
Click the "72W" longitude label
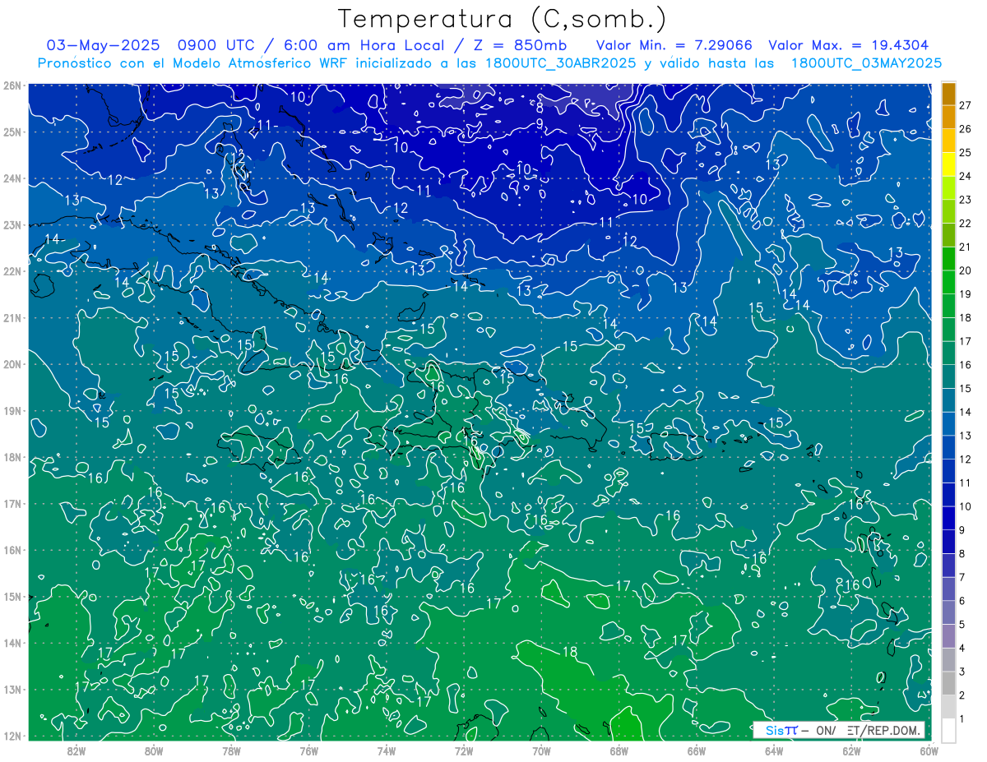(464, 750)
